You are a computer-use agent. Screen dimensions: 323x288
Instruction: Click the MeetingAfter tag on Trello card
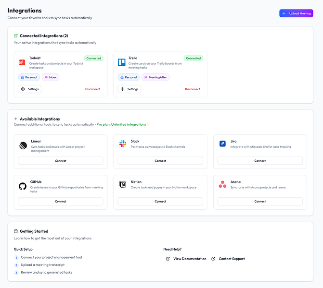(x=155, y=77)
